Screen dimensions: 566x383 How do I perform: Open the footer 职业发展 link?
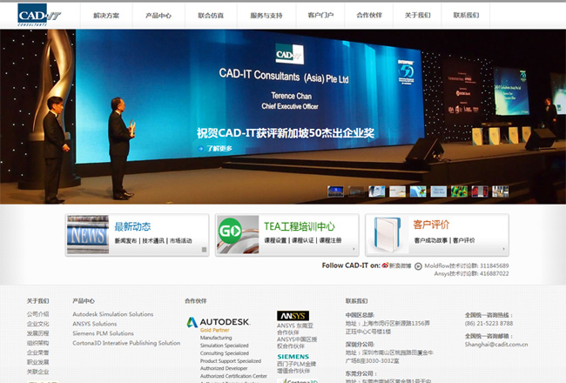tap(38, 362)
